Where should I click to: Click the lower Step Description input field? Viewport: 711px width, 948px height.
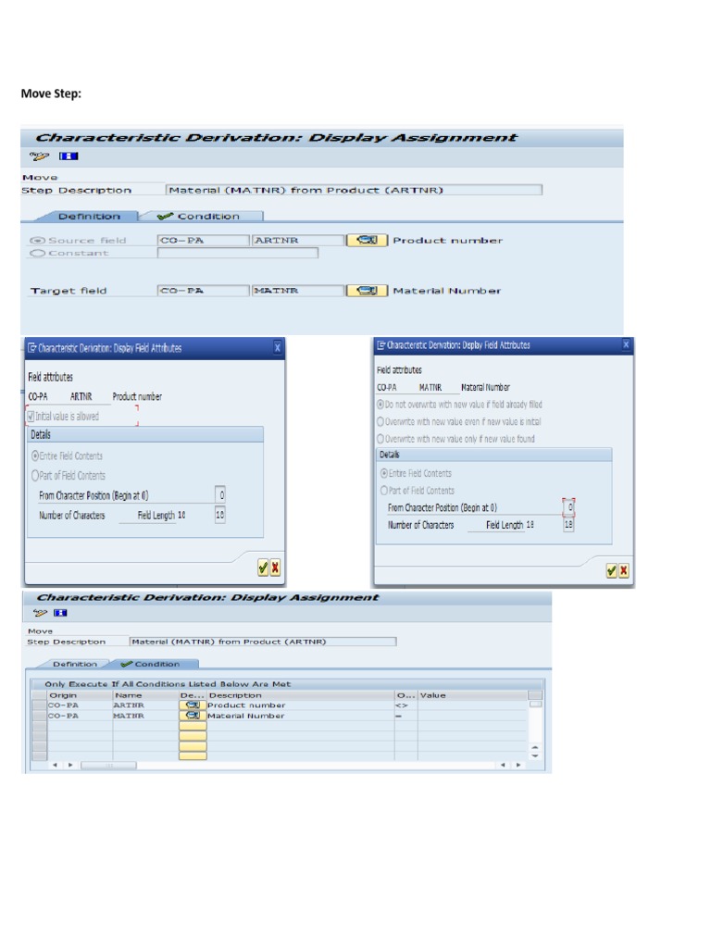pyautogui.click(x=263, y=642)
